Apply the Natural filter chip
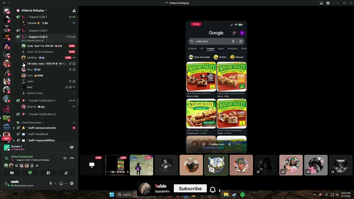This screenshot has width=354, height=199. (237, 57)
